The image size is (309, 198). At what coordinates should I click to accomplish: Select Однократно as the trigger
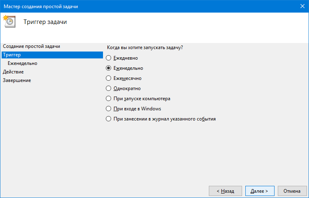click(108, 88)
